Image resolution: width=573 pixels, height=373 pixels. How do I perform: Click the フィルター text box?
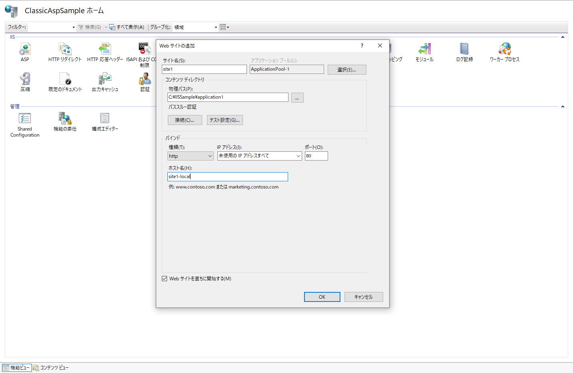click(x=50, y=27)
